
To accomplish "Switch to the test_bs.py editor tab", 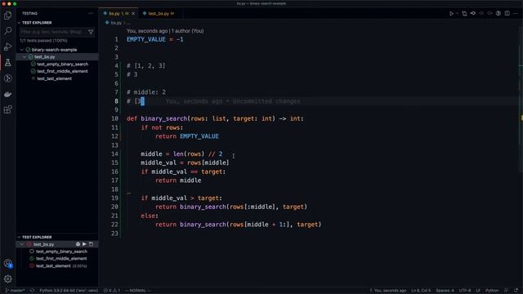I will pos(161,14).
